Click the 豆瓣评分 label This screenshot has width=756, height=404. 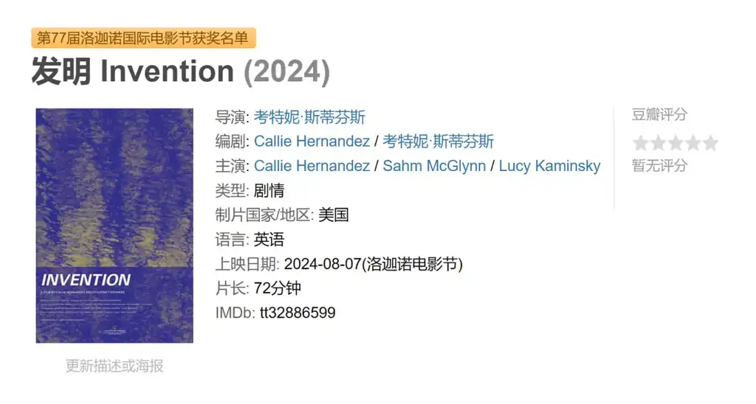coord(659,114)
